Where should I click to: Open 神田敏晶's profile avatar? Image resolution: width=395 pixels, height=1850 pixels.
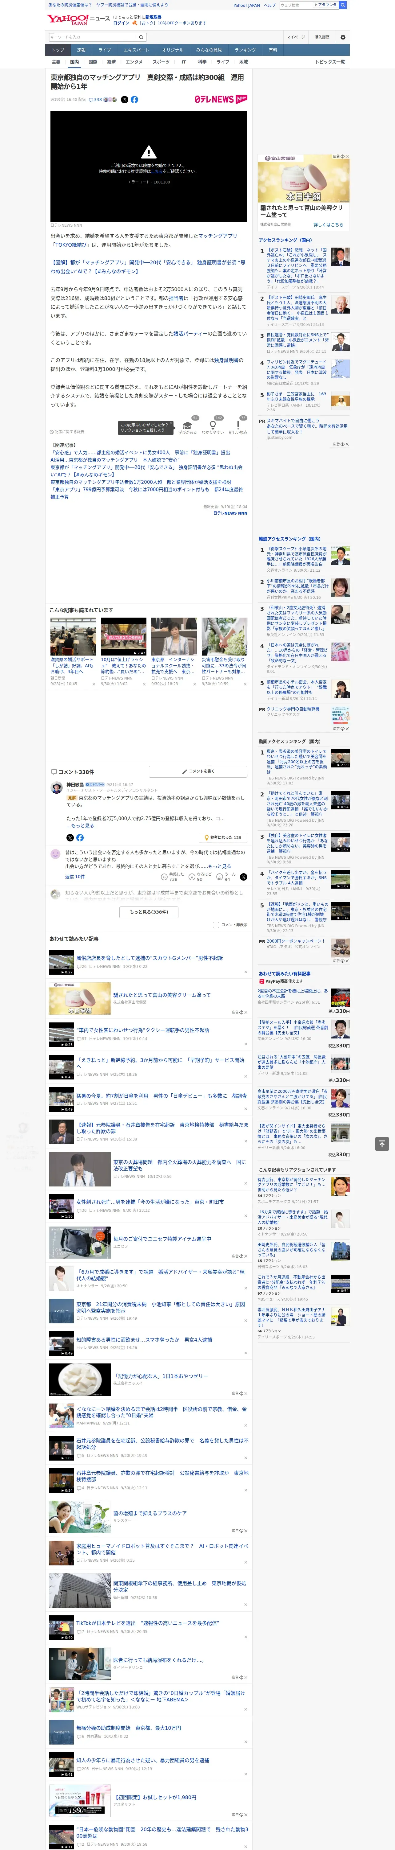tap(56, 788)
